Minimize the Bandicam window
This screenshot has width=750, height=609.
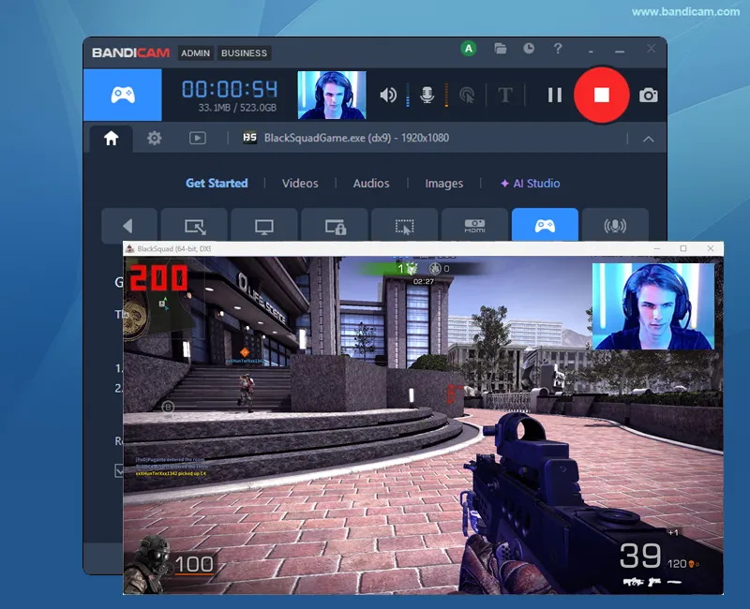(x=620, y=51)
